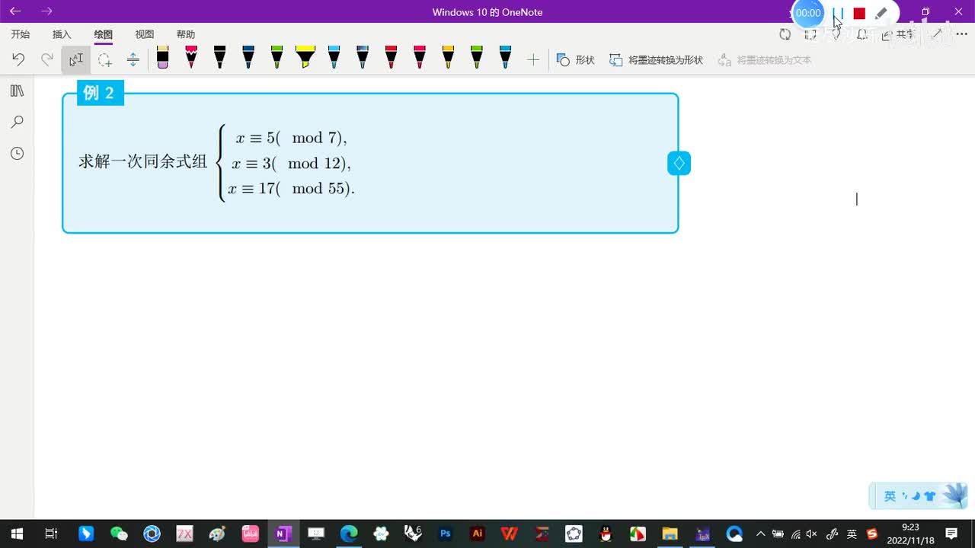Undo the last action in the toolbar
This screenshot has width=975, height=548.
[18, 59]
